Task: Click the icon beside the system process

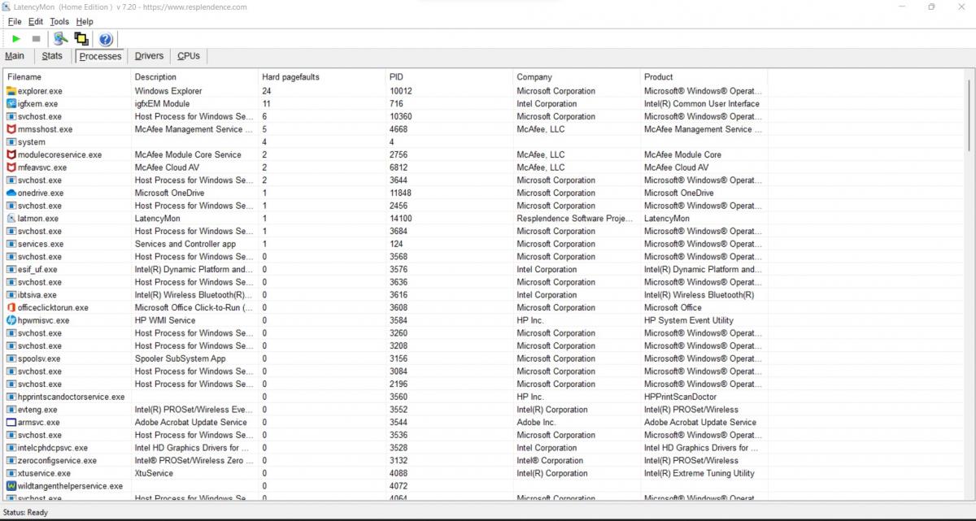Action: (11, 142)
